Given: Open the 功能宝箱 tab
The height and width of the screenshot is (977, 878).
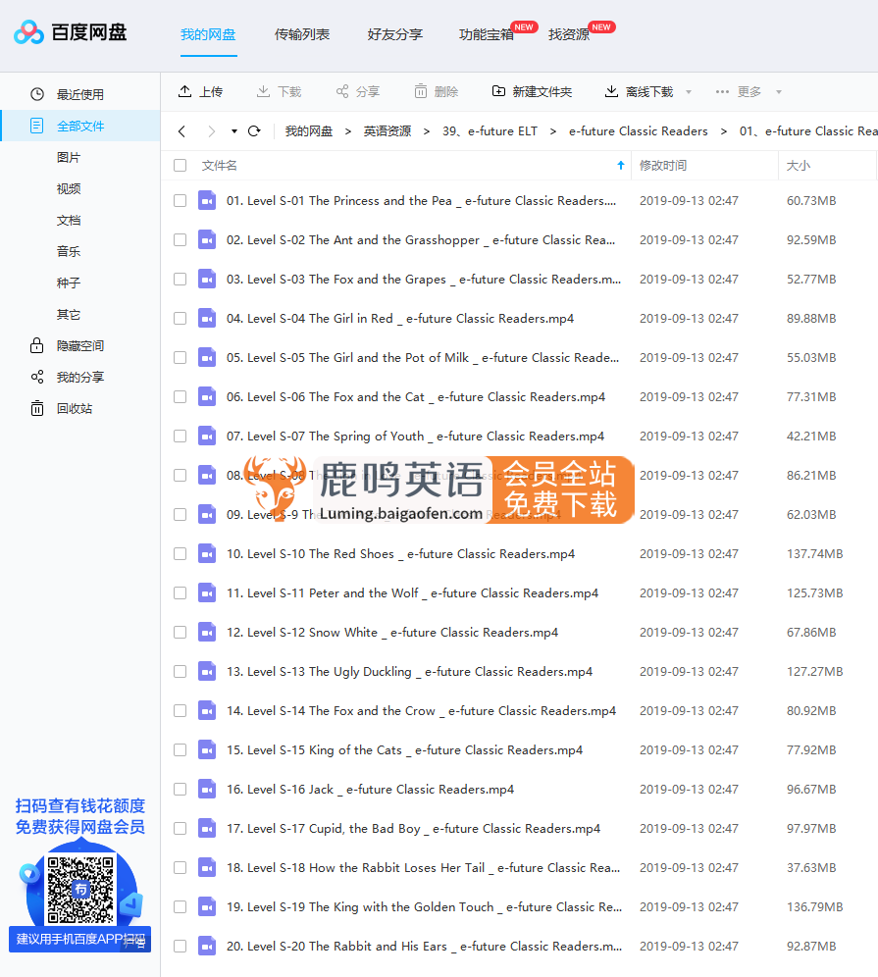Looking at the screenshot, I should 487,34.
